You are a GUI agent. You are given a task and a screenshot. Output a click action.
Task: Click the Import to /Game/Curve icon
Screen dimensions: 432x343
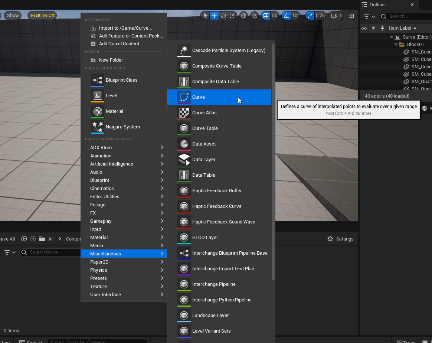(93, 28)
